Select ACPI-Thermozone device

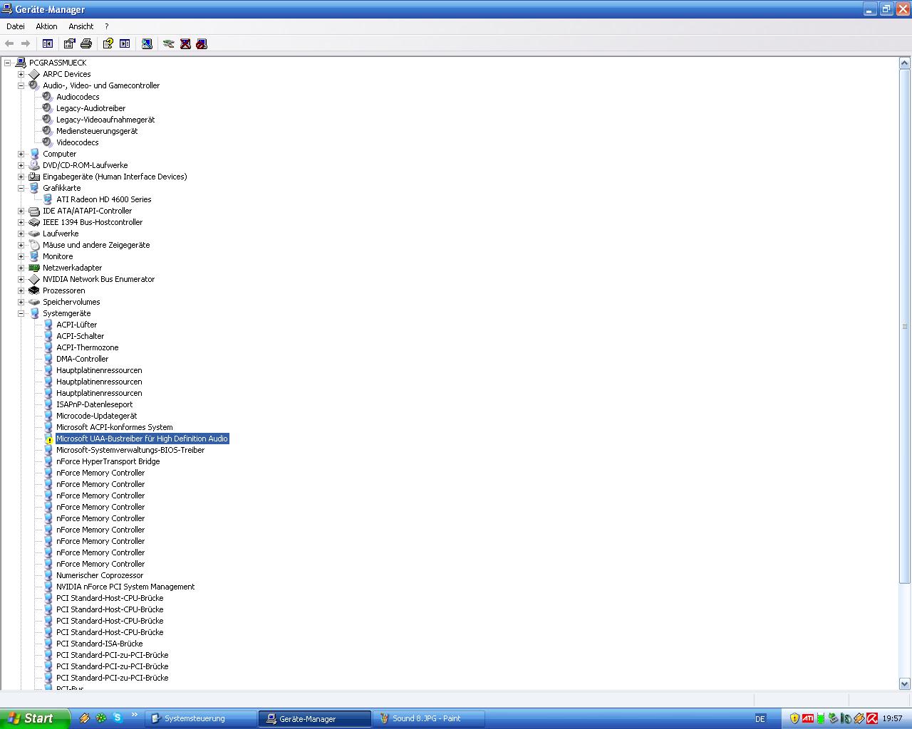tap(88, 347)
